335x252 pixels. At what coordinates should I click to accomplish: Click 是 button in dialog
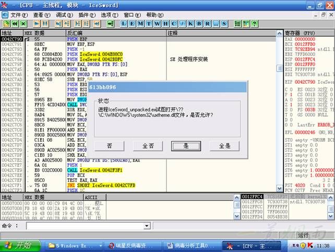186,146
